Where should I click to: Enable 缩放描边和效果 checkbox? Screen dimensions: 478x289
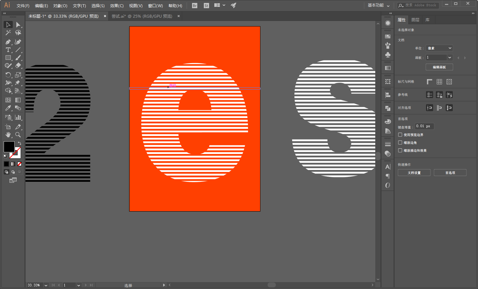pos(400,150)
